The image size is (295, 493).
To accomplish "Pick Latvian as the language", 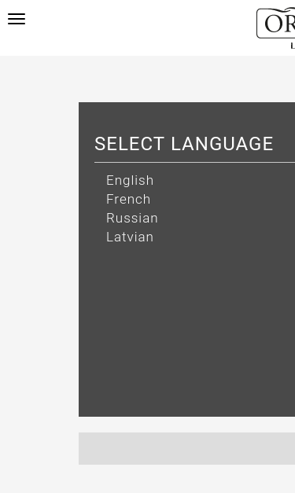I will [x=130, y=237].
